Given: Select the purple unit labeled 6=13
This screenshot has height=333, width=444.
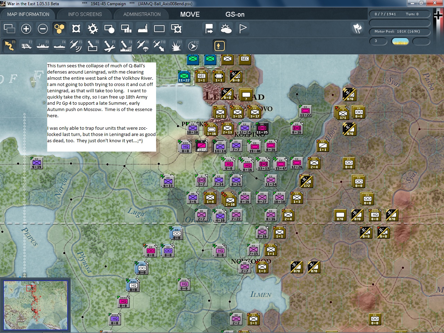Looking at the screenshot, I should [168, 182].
